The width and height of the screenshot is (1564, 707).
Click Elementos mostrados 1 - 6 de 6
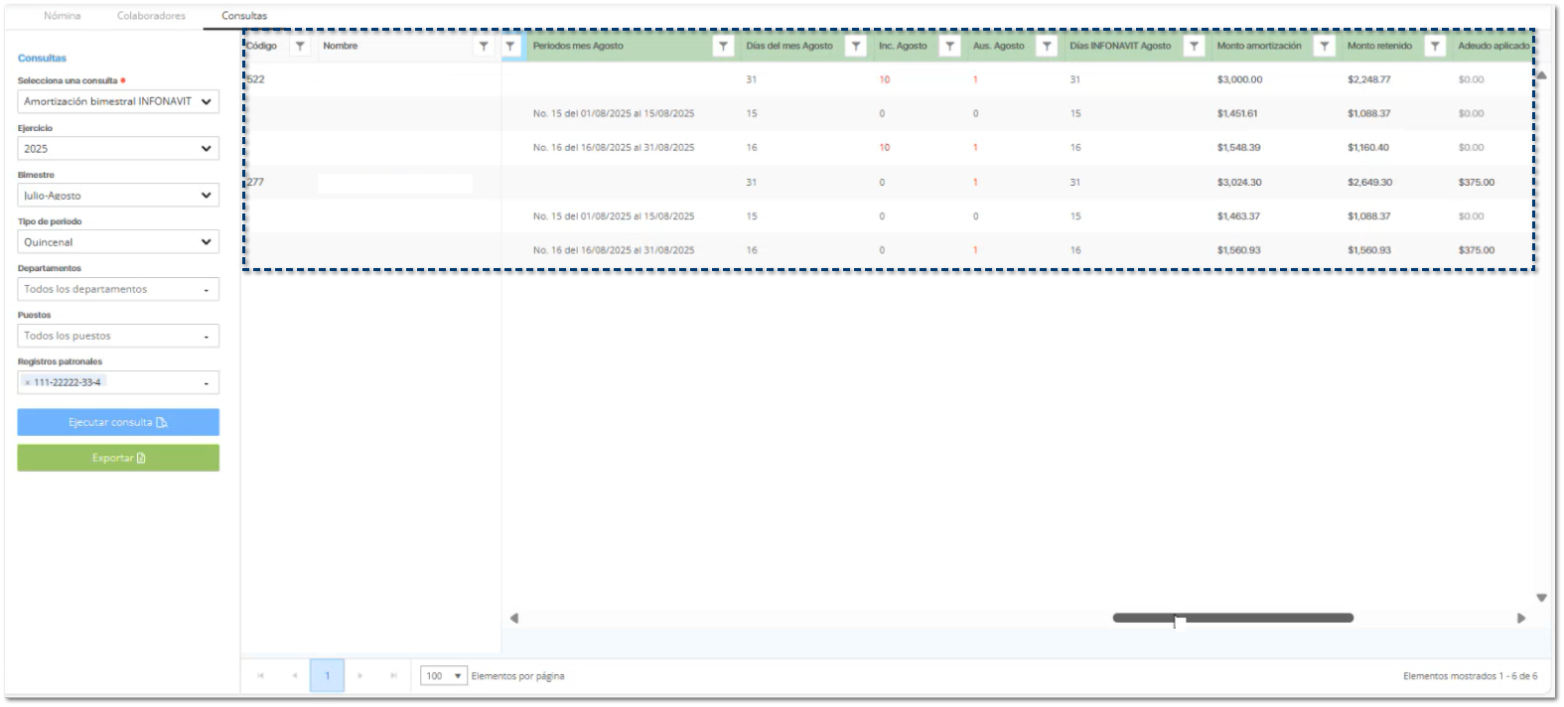(x=1470, y=676)
